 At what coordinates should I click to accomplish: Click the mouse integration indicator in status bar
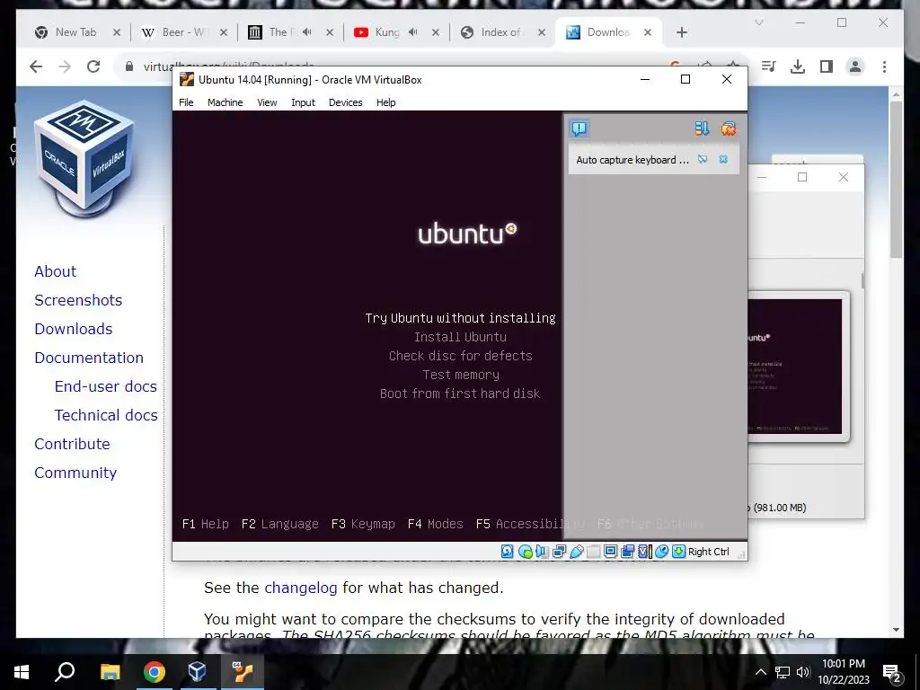[x=662, y=552]
